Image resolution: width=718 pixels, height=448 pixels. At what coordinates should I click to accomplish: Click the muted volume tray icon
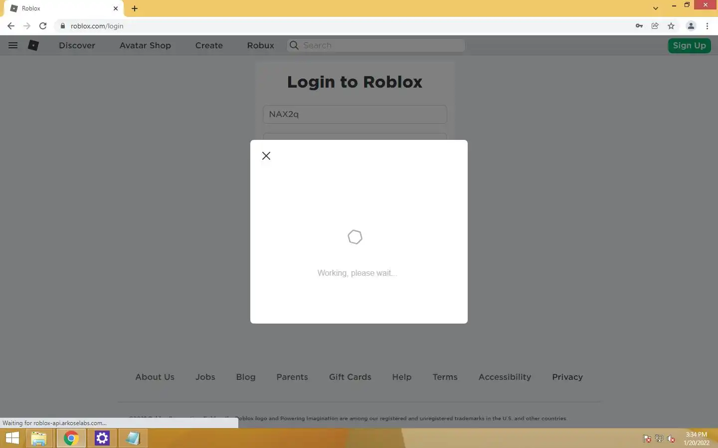click(x=671, y=439)
